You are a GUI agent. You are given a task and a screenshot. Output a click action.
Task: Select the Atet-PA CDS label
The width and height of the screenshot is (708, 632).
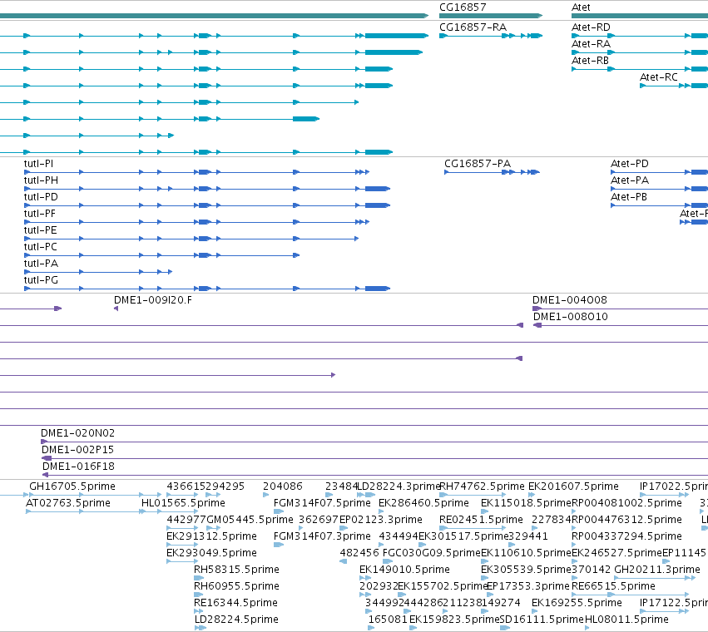coord(630,180)
